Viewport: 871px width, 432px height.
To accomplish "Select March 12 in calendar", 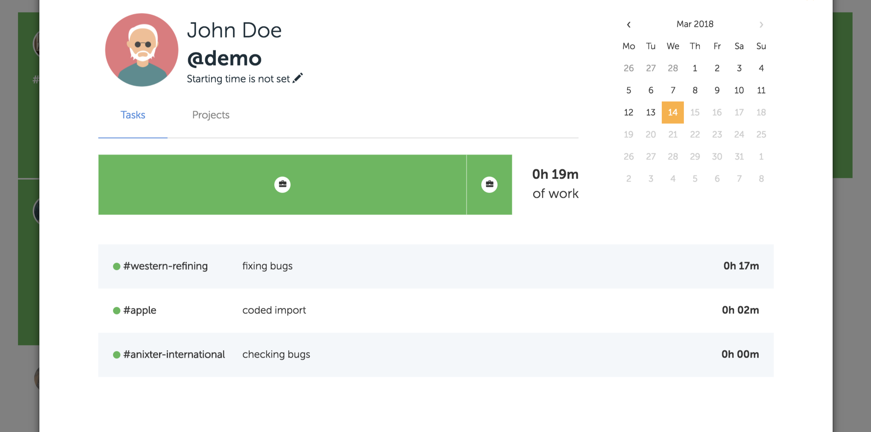I will tap(629, 112).
